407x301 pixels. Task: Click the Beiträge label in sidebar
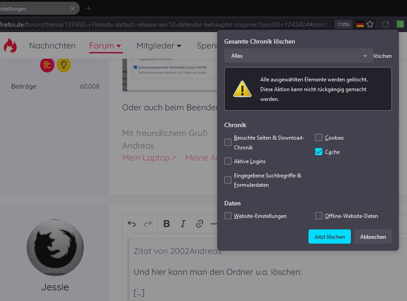tap(24, 86)
